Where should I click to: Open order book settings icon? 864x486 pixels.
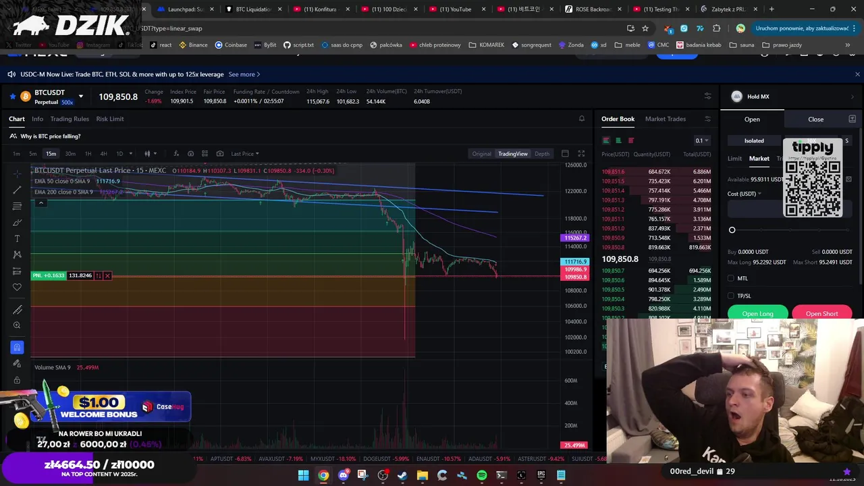coord(707,119)
